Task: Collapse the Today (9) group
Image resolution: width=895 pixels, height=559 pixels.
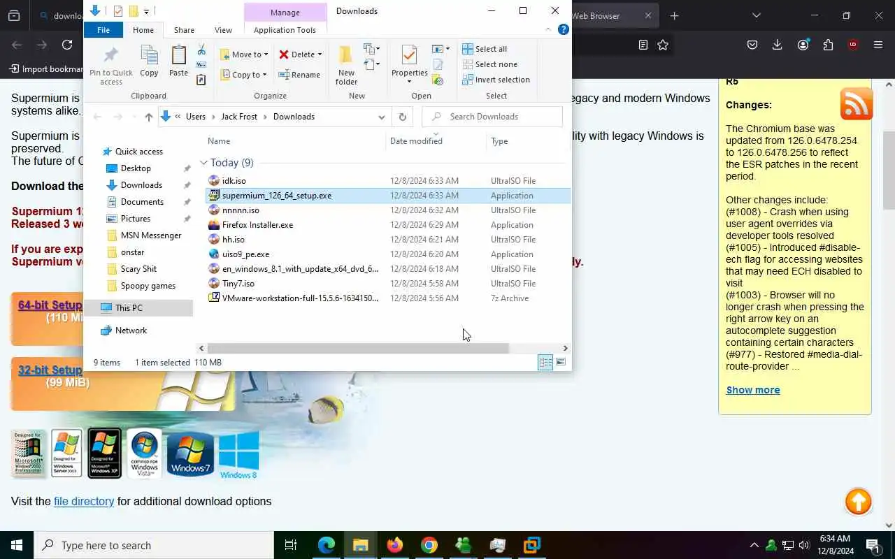Action: 203,163
